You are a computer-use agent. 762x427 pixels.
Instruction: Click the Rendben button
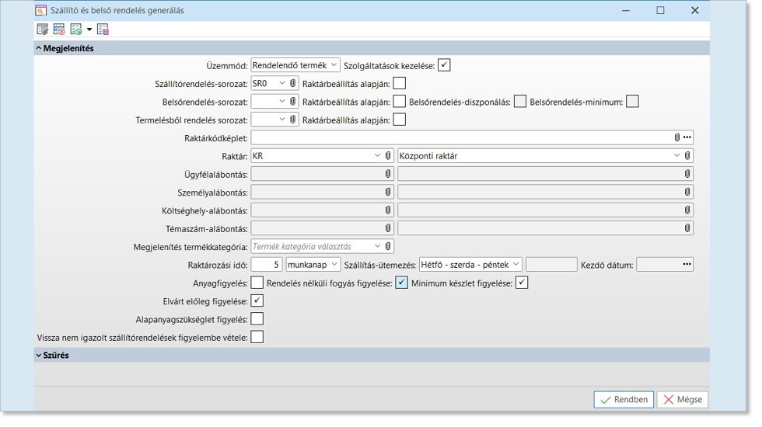[624, 400]
